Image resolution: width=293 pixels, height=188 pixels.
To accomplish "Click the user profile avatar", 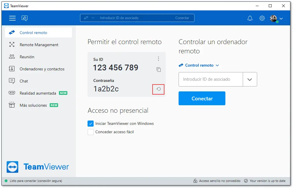I will pos(273,18).
